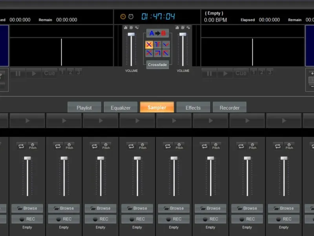Open the Equalizer tab
The image size is (314, 236).
pos(120,107)
